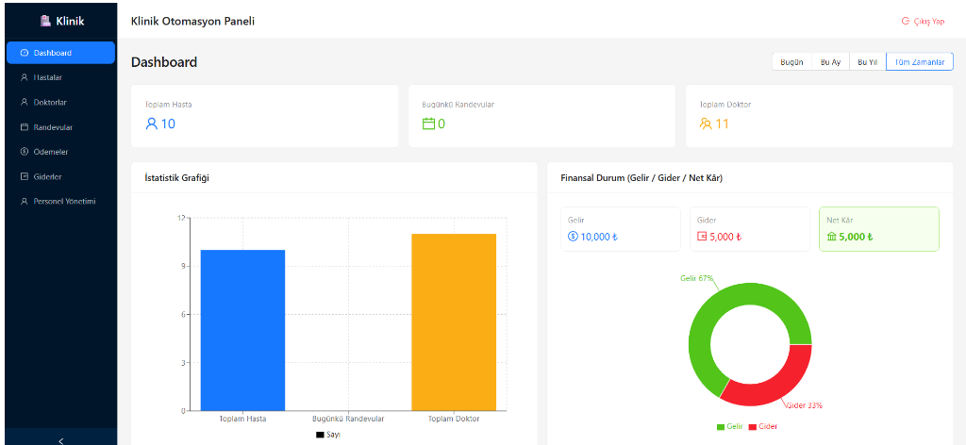Viewport: 966px width, 445px height.
Task: Click the orange team icon in Toplam Doktor card
Action: coord(706,124)
